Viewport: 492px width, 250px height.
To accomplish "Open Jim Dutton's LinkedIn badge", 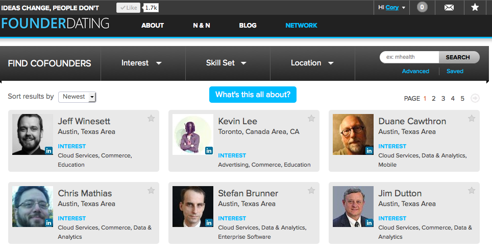I will click(x=370, y=222).
